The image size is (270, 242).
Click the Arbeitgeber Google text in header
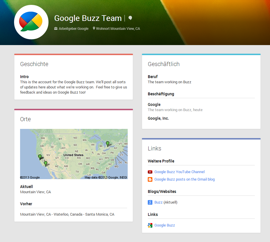[73, 29]
